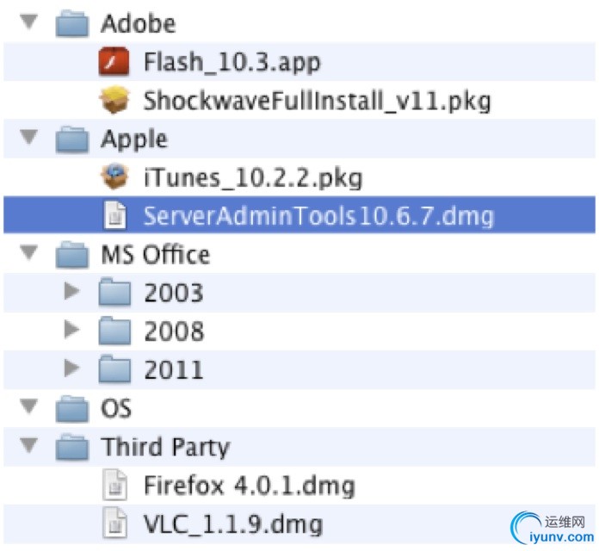Select the 2003 folder label
The width and height of the screenshot is (599, 551).
tap(174, 294)
